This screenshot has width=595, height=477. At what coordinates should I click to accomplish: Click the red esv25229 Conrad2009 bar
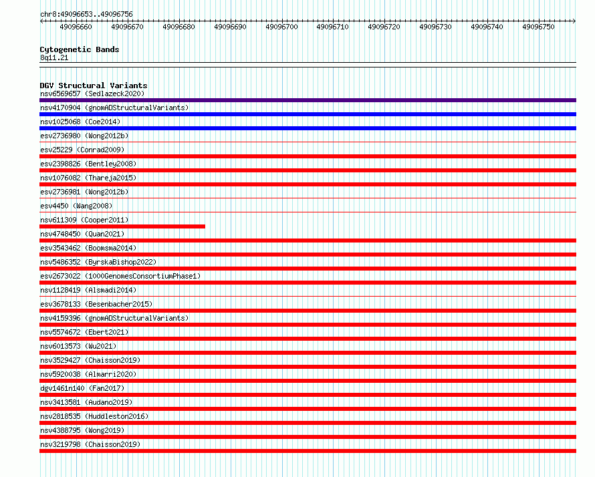pos(308,156)
